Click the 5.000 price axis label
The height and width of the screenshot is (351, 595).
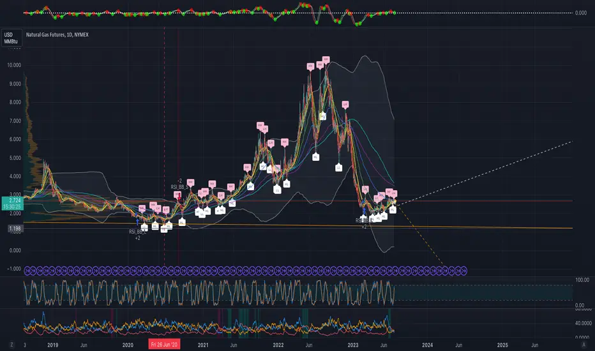[15, 158]
